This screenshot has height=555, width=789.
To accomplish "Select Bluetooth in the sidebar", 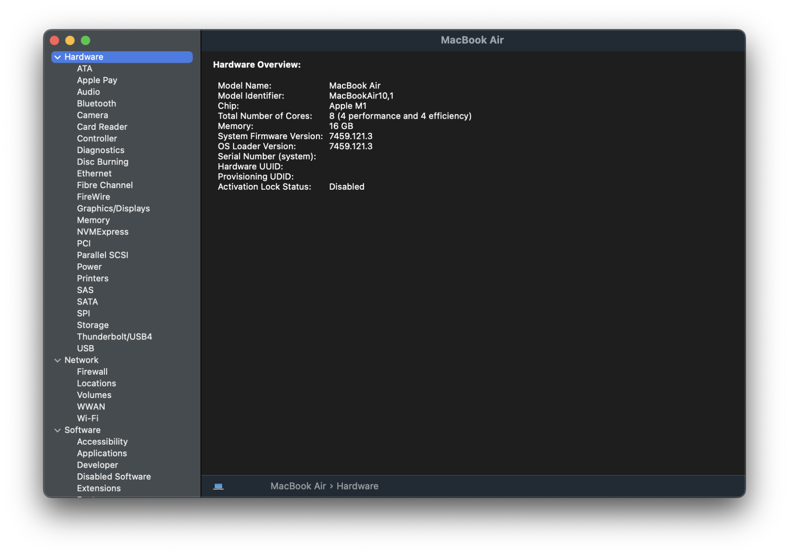I will click(96, 103).
